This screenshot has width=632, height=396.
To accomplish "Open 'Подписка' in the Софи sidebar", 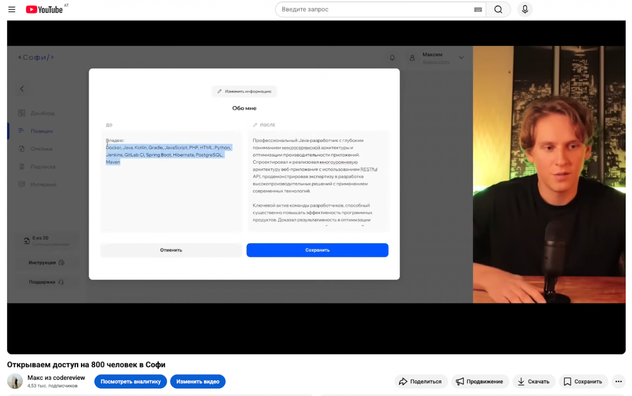I will point(37,167).
